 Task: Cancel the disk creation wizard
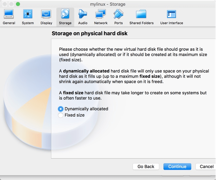click(206, 166)
